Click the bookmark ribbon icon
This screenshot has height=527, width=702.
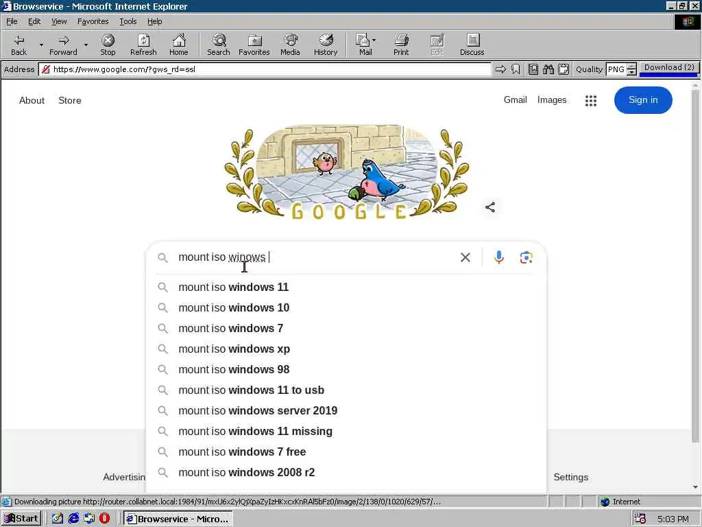point(516,69)
